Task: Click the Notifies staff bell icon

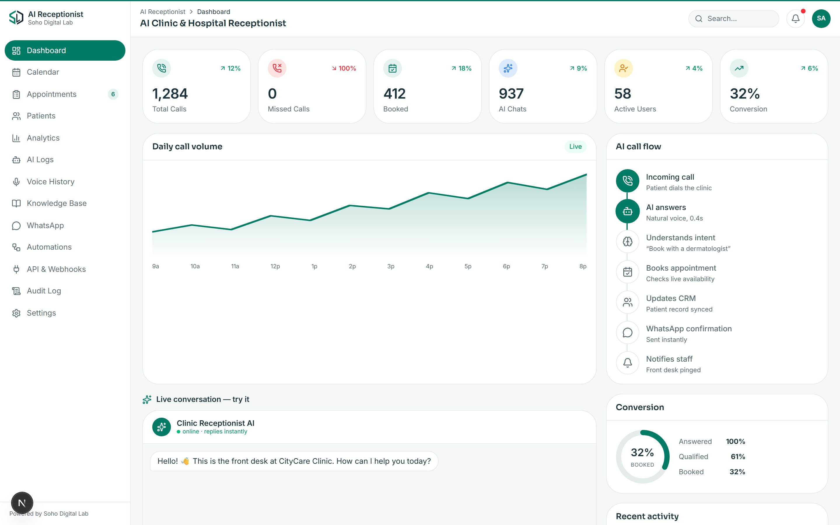Action: coord(628,363)
